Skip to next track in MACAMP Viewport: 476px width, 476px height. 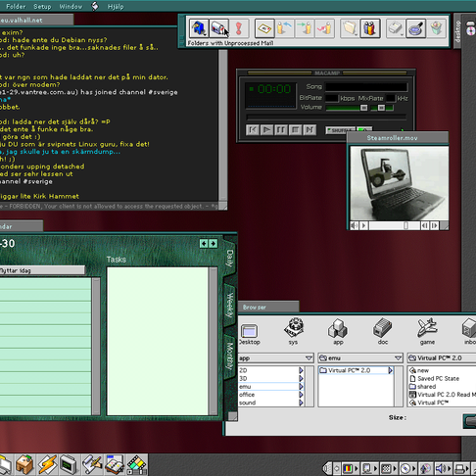pyautogui.click(x=309, y=130)
